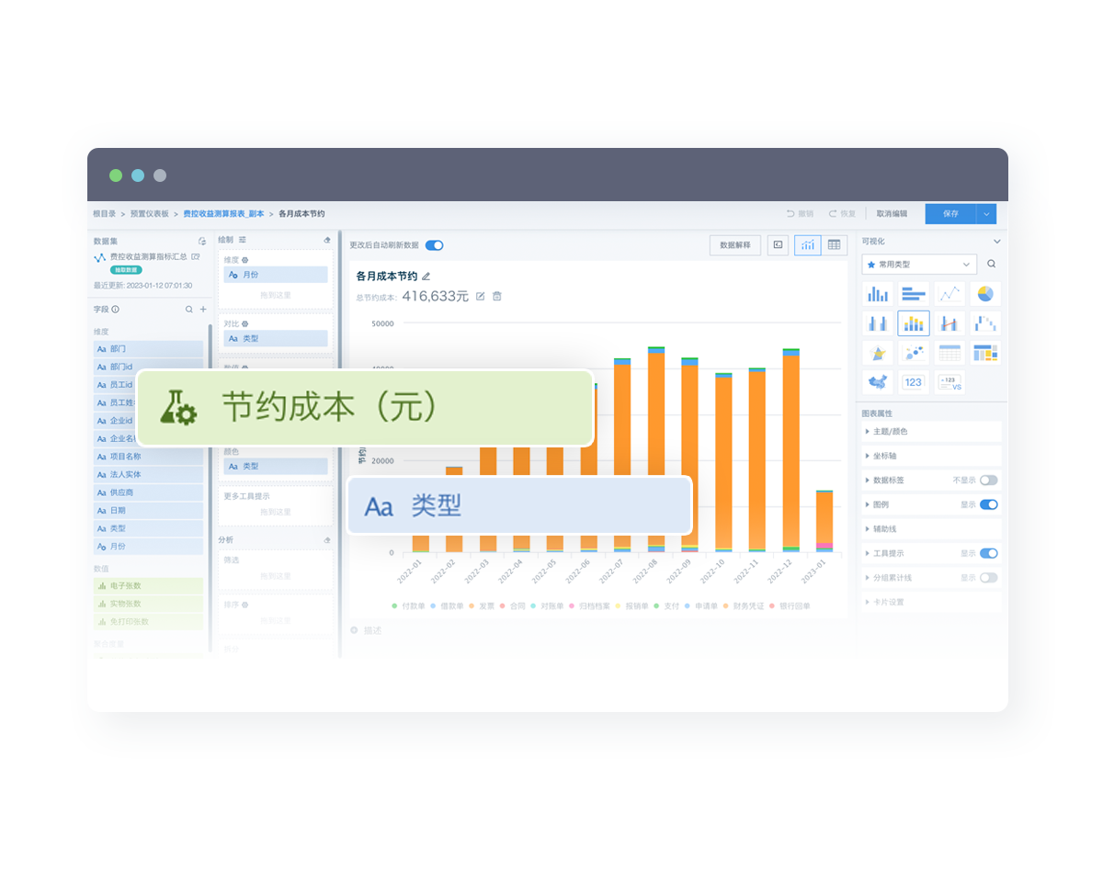
Task: Open the 常用类型 chart category dropdown
Action: [x=919, y=265]
